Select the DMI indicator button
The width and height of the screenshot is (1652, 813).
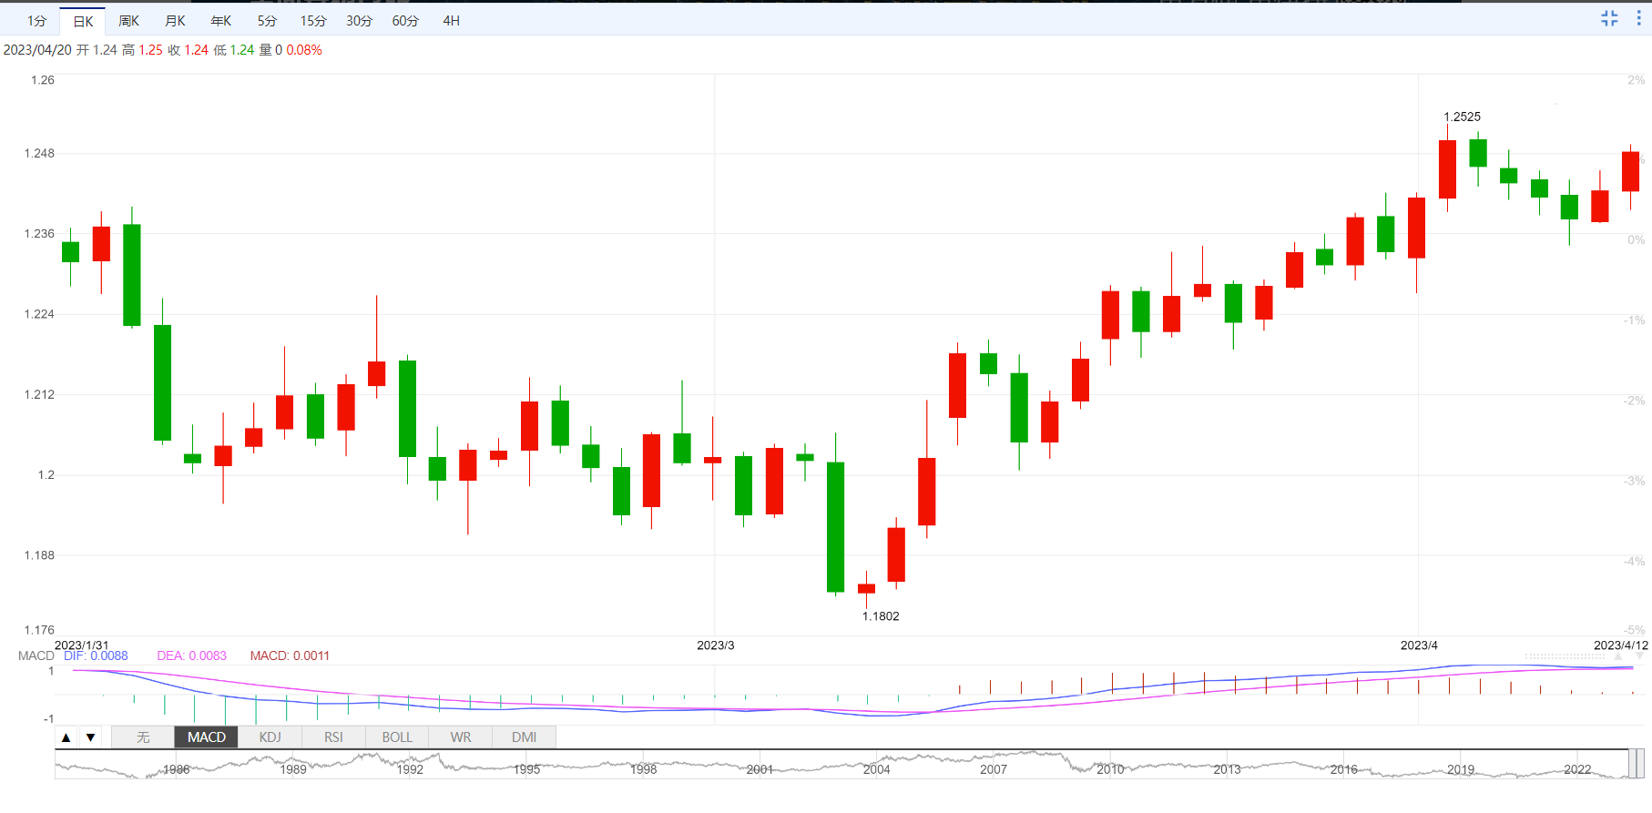click(524, 737)
